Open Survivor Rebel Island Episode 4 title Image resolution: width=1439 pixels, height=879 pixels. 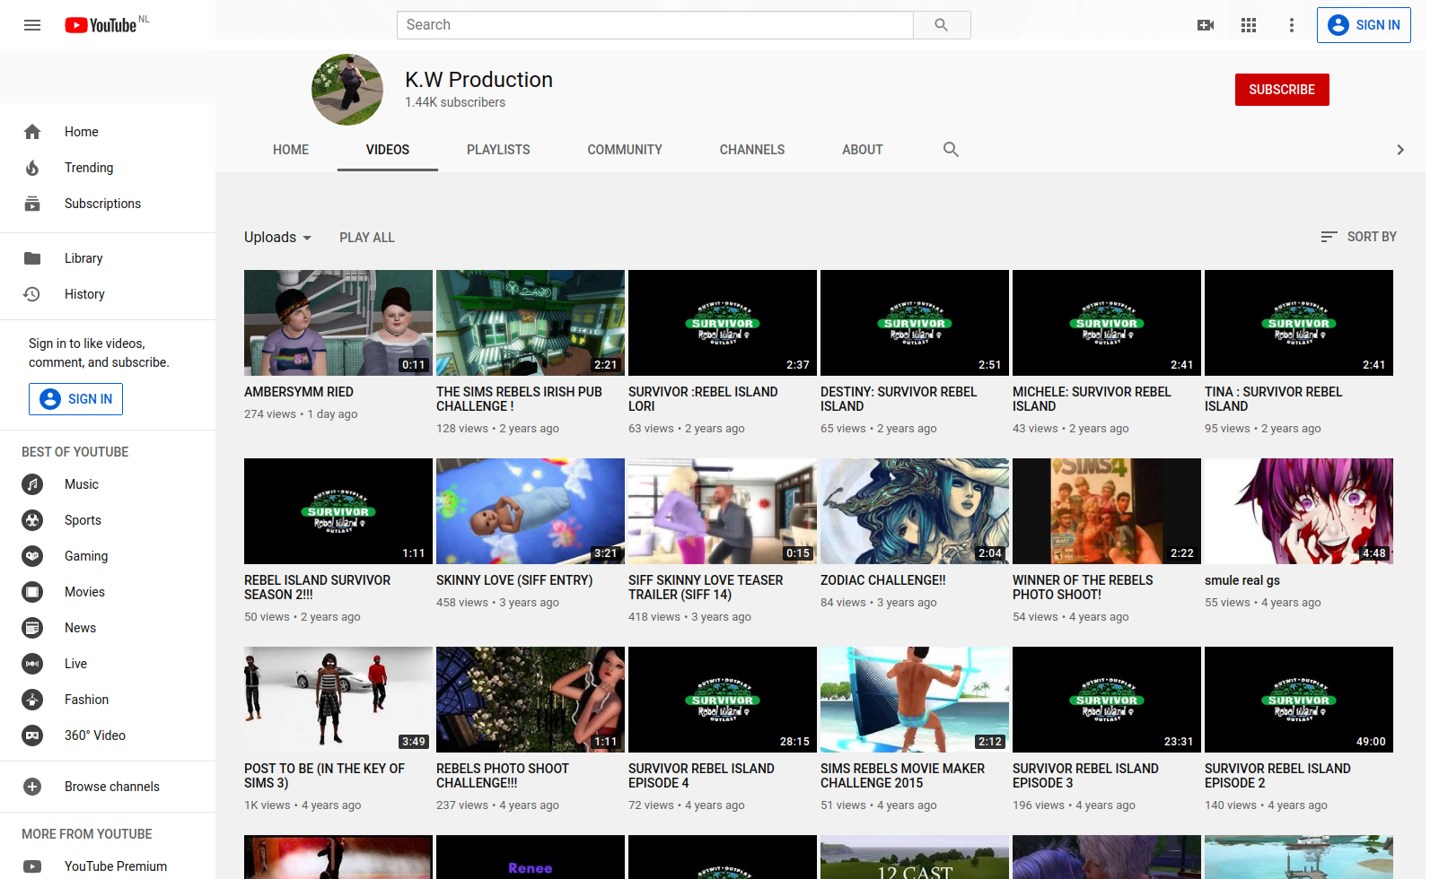(x=701, y=776)
